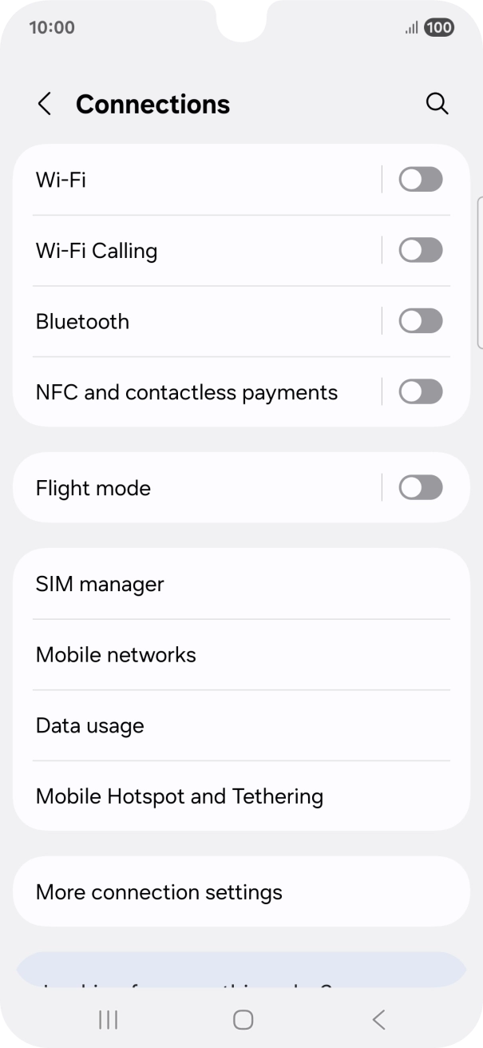Tap the Wi-Fi label to open its settings
Viewport: 483px width, 1048px height.
[x=61, y=179]
